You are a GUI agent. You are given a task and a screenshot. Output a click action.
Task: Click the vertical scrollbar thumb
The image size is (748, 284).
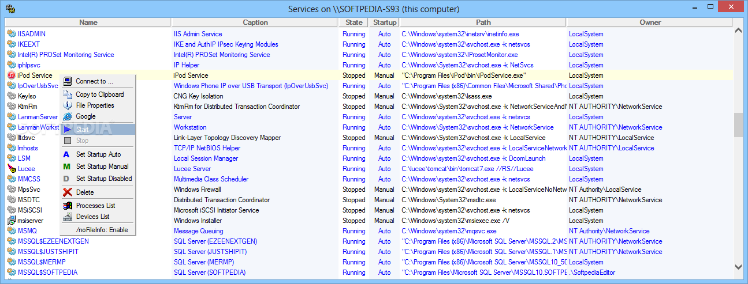(x=738, y=124)
